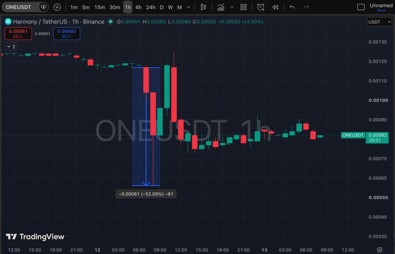Expand the collapsed indicators legend showing 2

11,47
